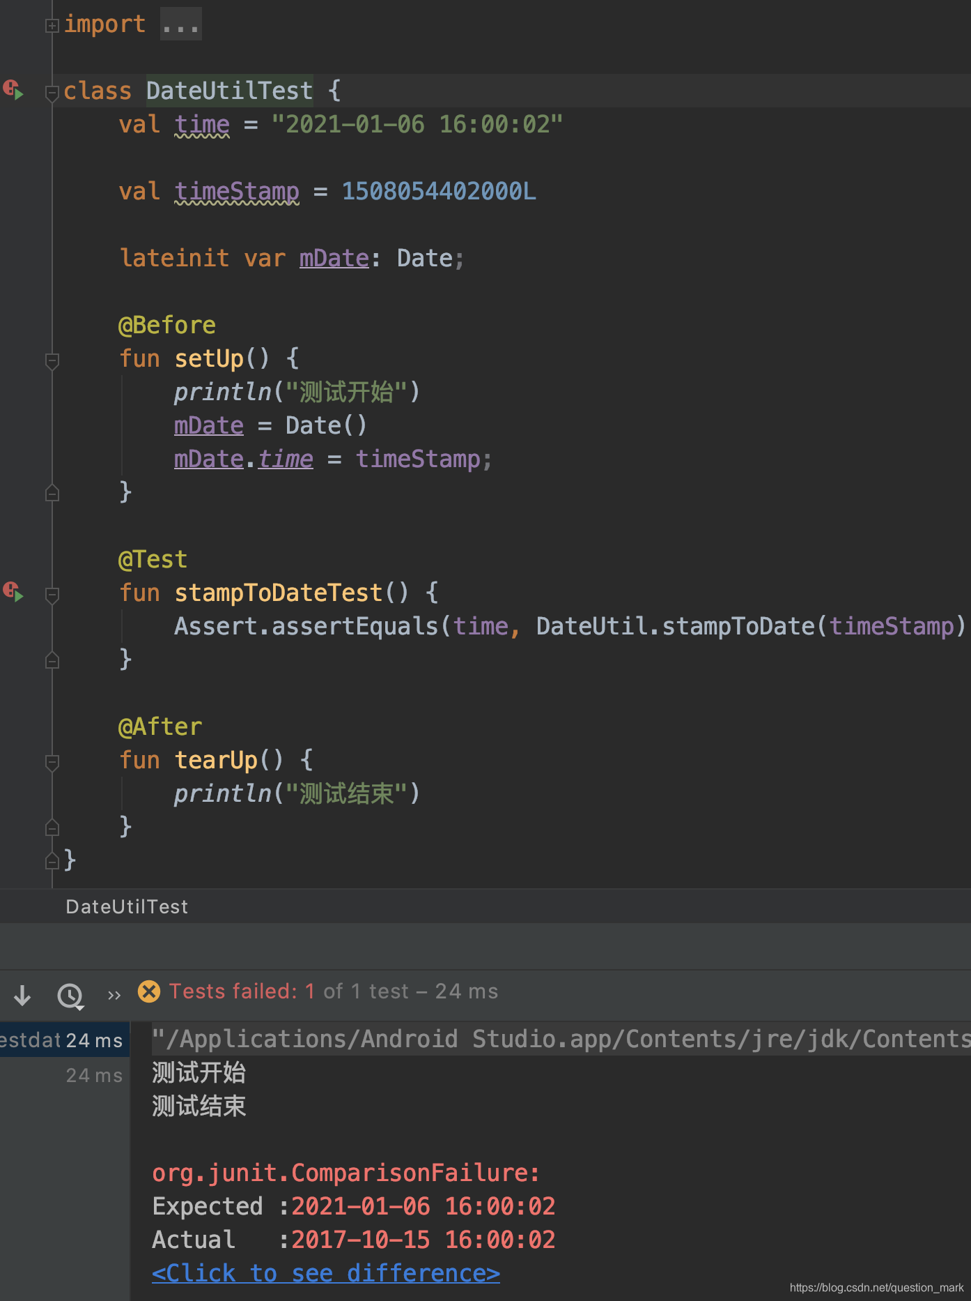Viewport: 971px width, 1301px height.
Task: Click the org.junit.ComparisonFailure error line
Action: tap(346, 1173)
